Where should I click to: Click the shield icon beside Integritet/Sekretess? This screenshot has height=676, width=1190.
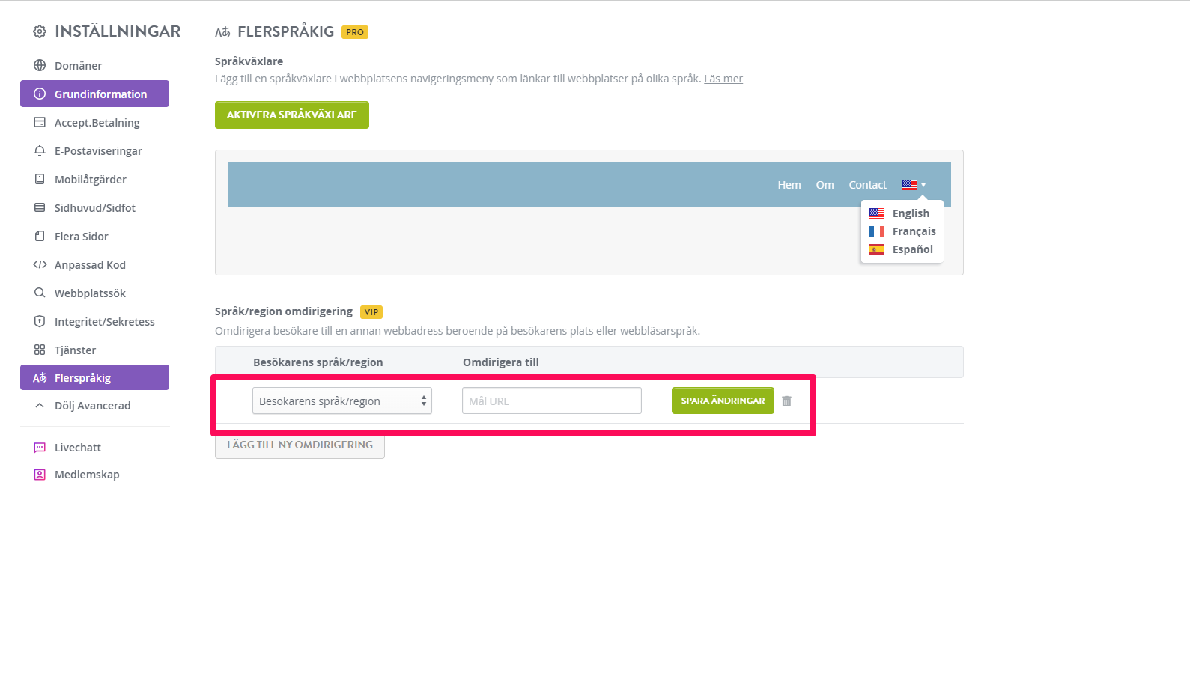(x=40, y=321)
